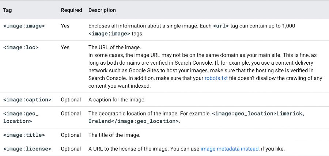Click the Description column header
This screenshot has height=156, width=329.
click(x=102, y=10)
